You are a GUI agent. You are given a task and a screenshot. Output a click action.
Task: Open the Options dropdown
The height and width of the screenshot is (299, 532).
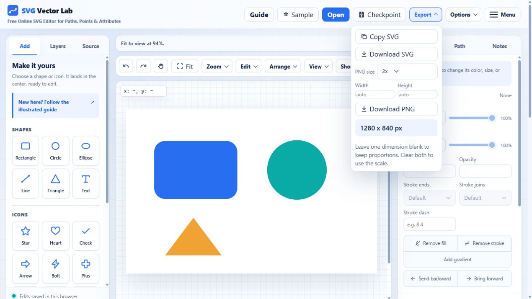463,15
